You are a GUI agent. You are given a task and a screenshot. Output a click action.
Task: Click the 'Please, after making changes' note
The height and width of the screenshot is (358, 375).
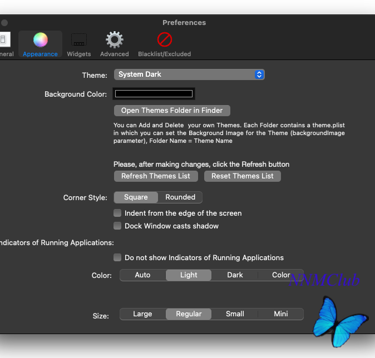pos(201,164)
